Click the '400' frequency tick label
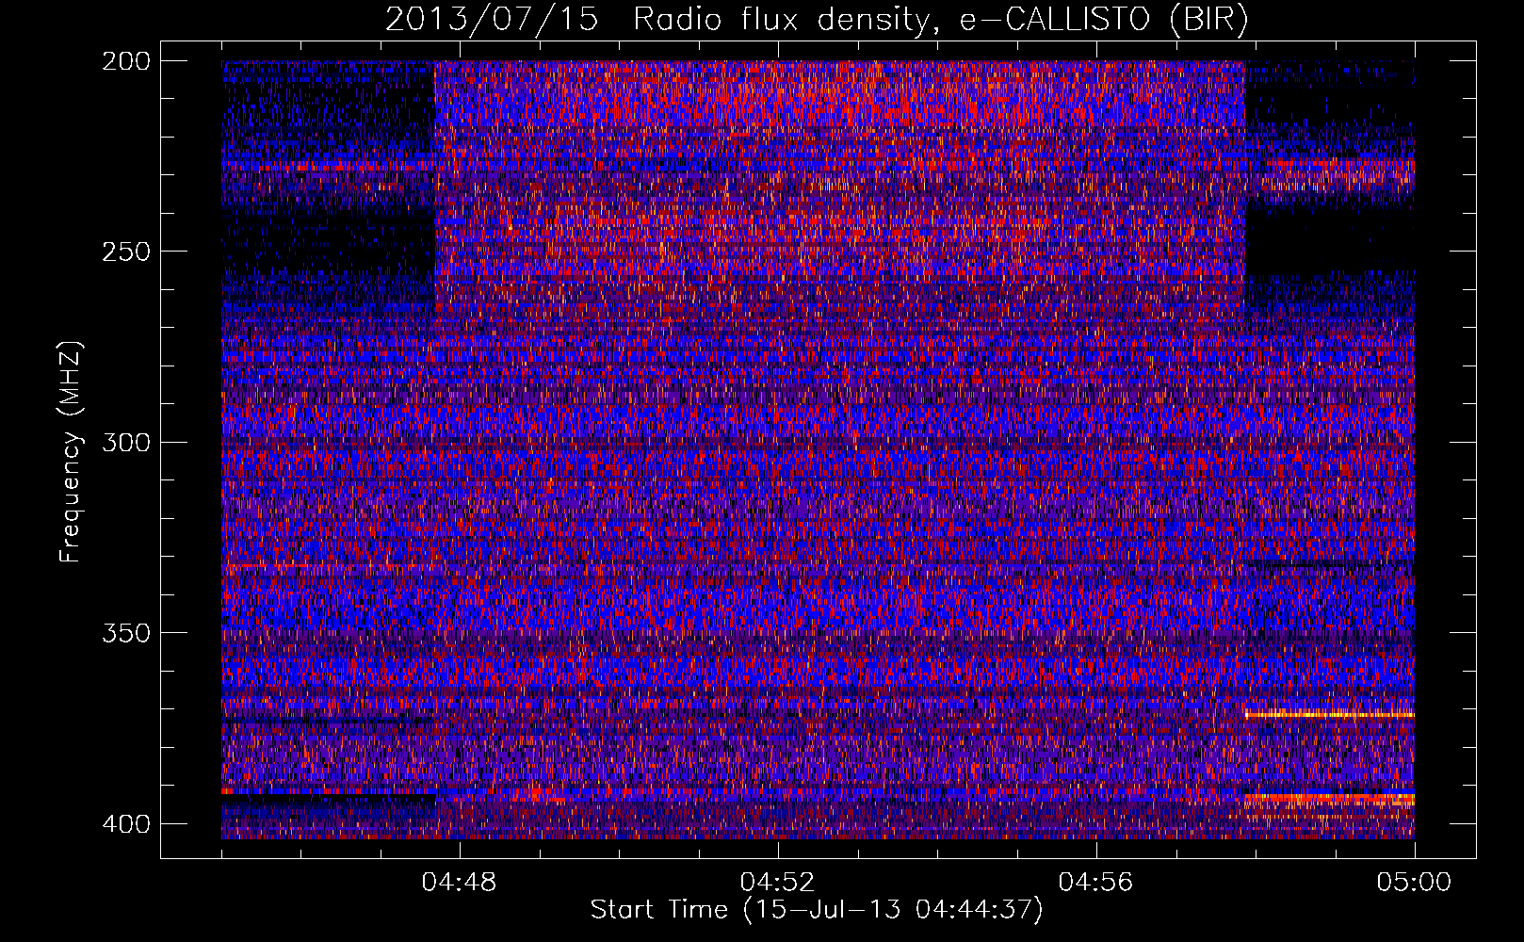 click(125, 823)
